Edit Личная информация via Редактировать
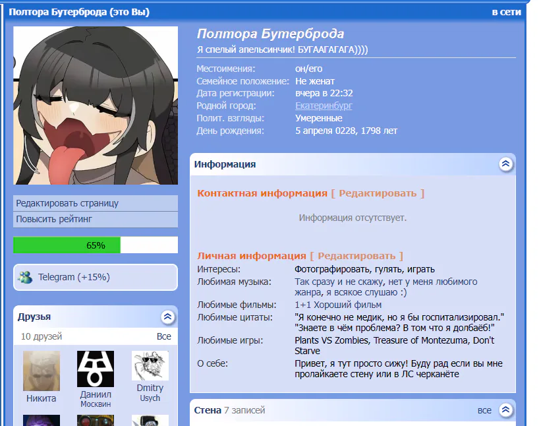The height and width of the screenshot is (426, 539). click(356, 256)
